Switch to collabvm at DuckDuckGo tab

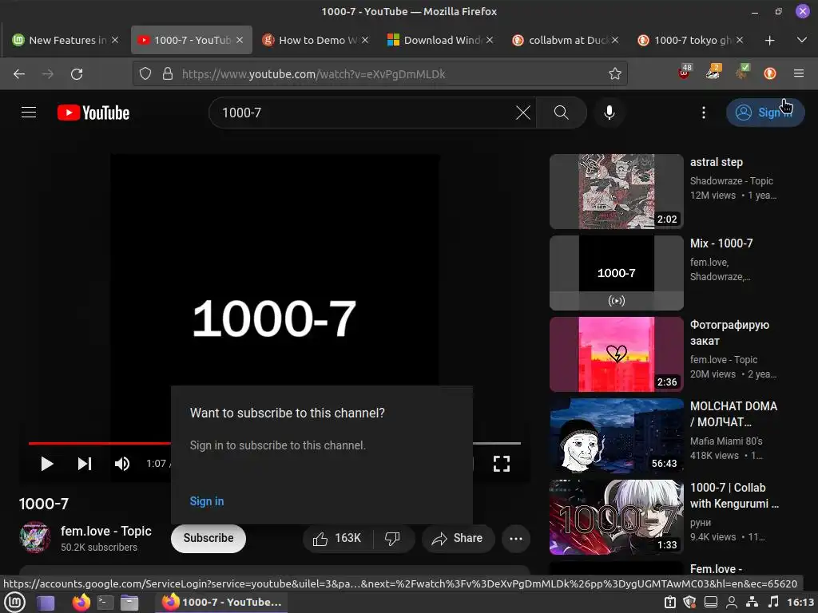566,40
